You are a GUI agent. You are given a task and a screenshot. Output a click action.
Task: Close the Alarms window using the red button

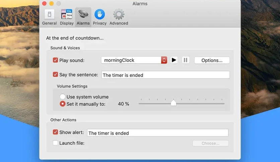(44, 3)
